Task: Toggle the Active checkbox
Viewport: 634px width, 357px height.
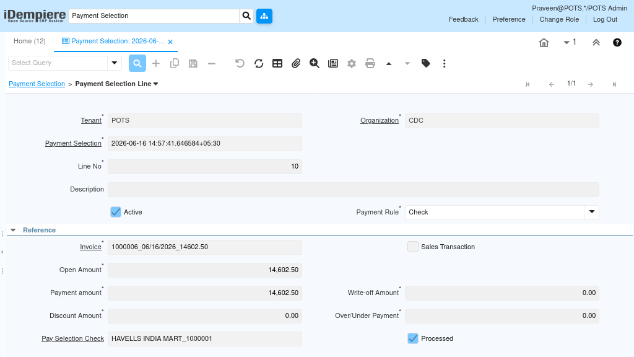Action: [116, 212]
